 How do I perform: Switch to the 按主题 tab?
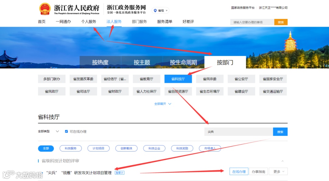(142, 62)
